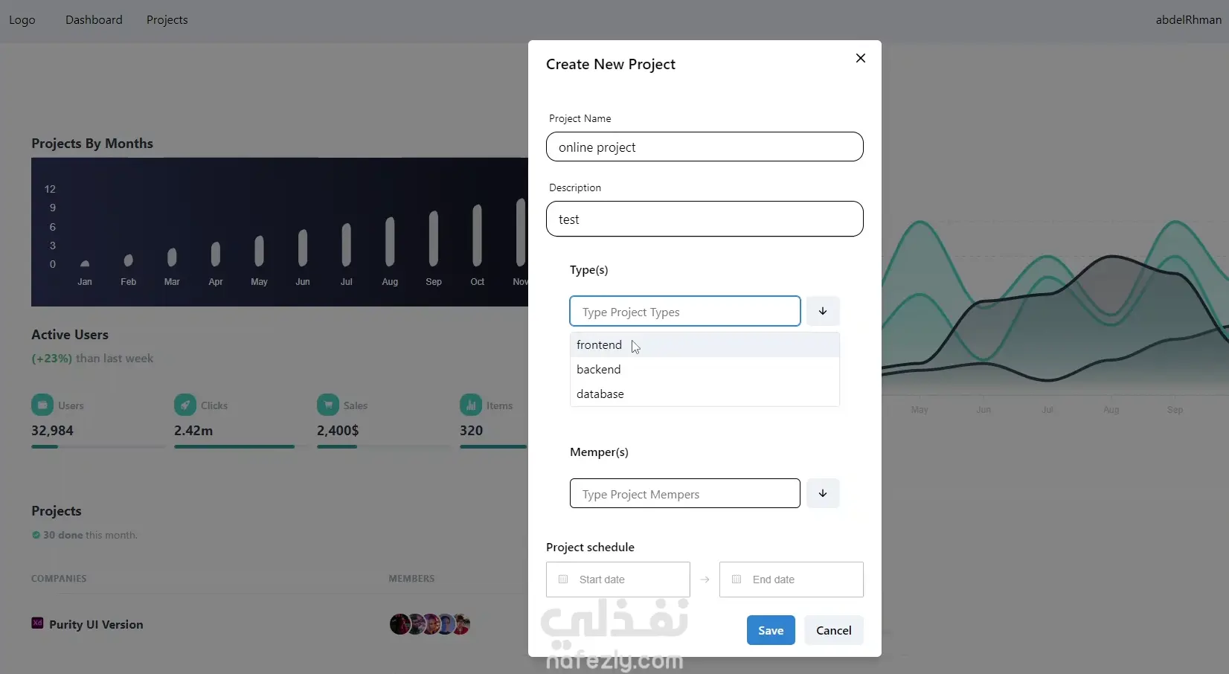The image size is (1229, 674).
Task: Open the Dashboard nav item
Action: [94, 20]
